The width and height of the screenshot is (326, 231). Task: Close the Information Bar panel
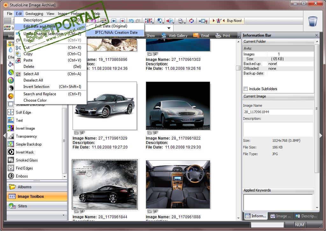click(316, 35)
